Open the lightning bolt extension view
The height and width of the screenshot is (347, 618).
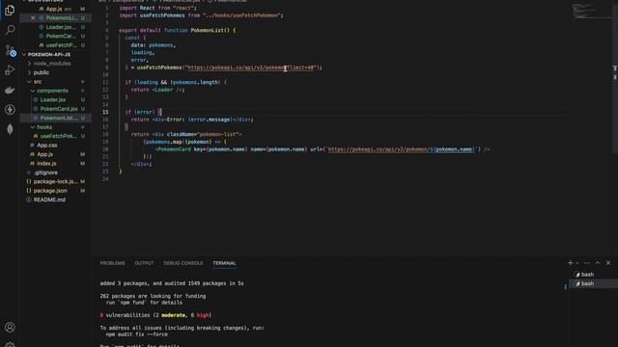point(10,109)
